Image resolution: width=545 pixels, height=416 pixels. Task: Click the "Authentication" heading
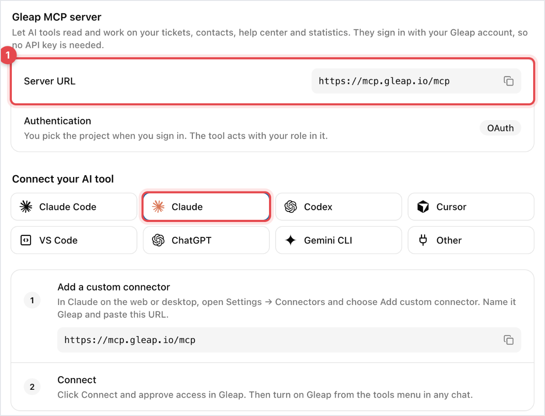(x=58, y=121)
